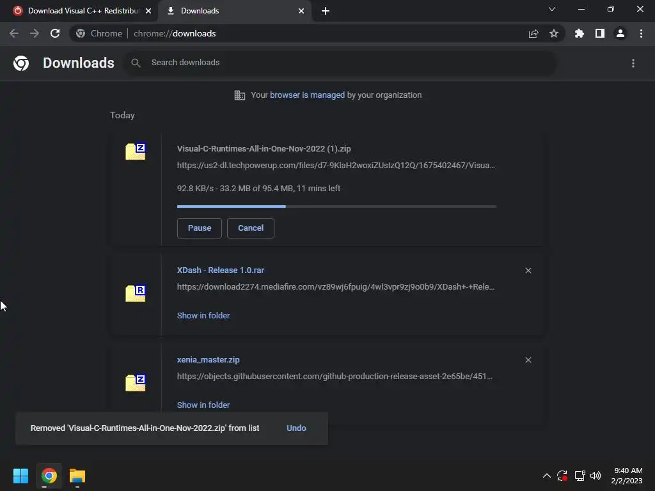The image size is (655, 491).
Task: Undo removal of Visual-C-Runtimes zip
Action: tap(296, 428)
